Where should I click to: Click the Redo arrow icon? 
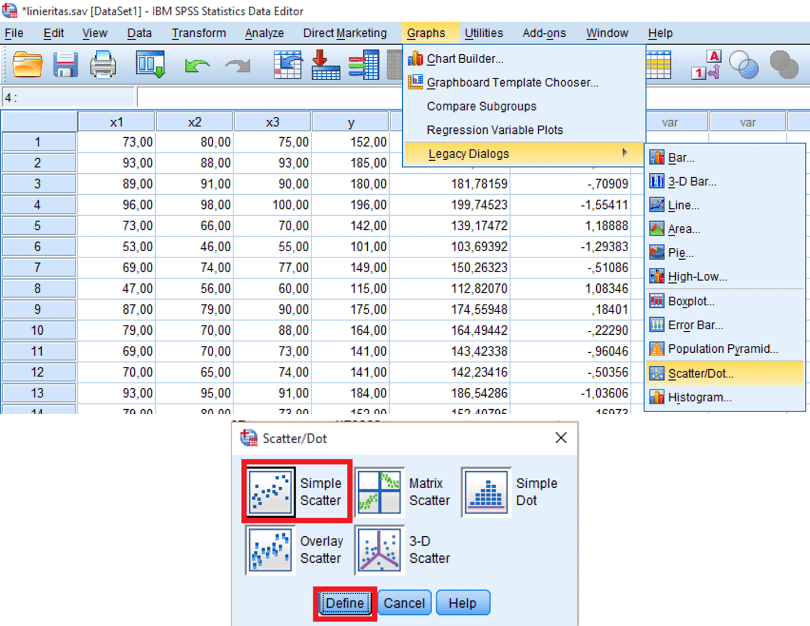point(237,64)
